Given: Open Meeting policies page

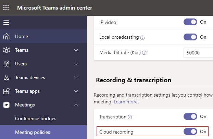Looking at the screenshot, I should [43, 132].
